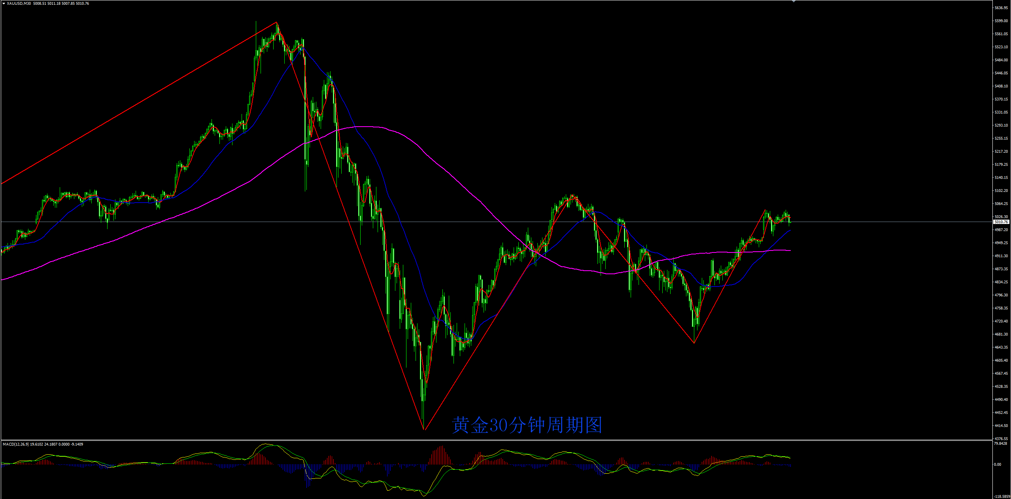Click the 5599.00 price scale label

[1001, 21]
